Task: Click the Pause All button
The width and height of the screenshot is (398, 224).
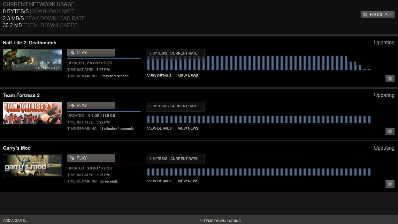Action: point(377,14)
